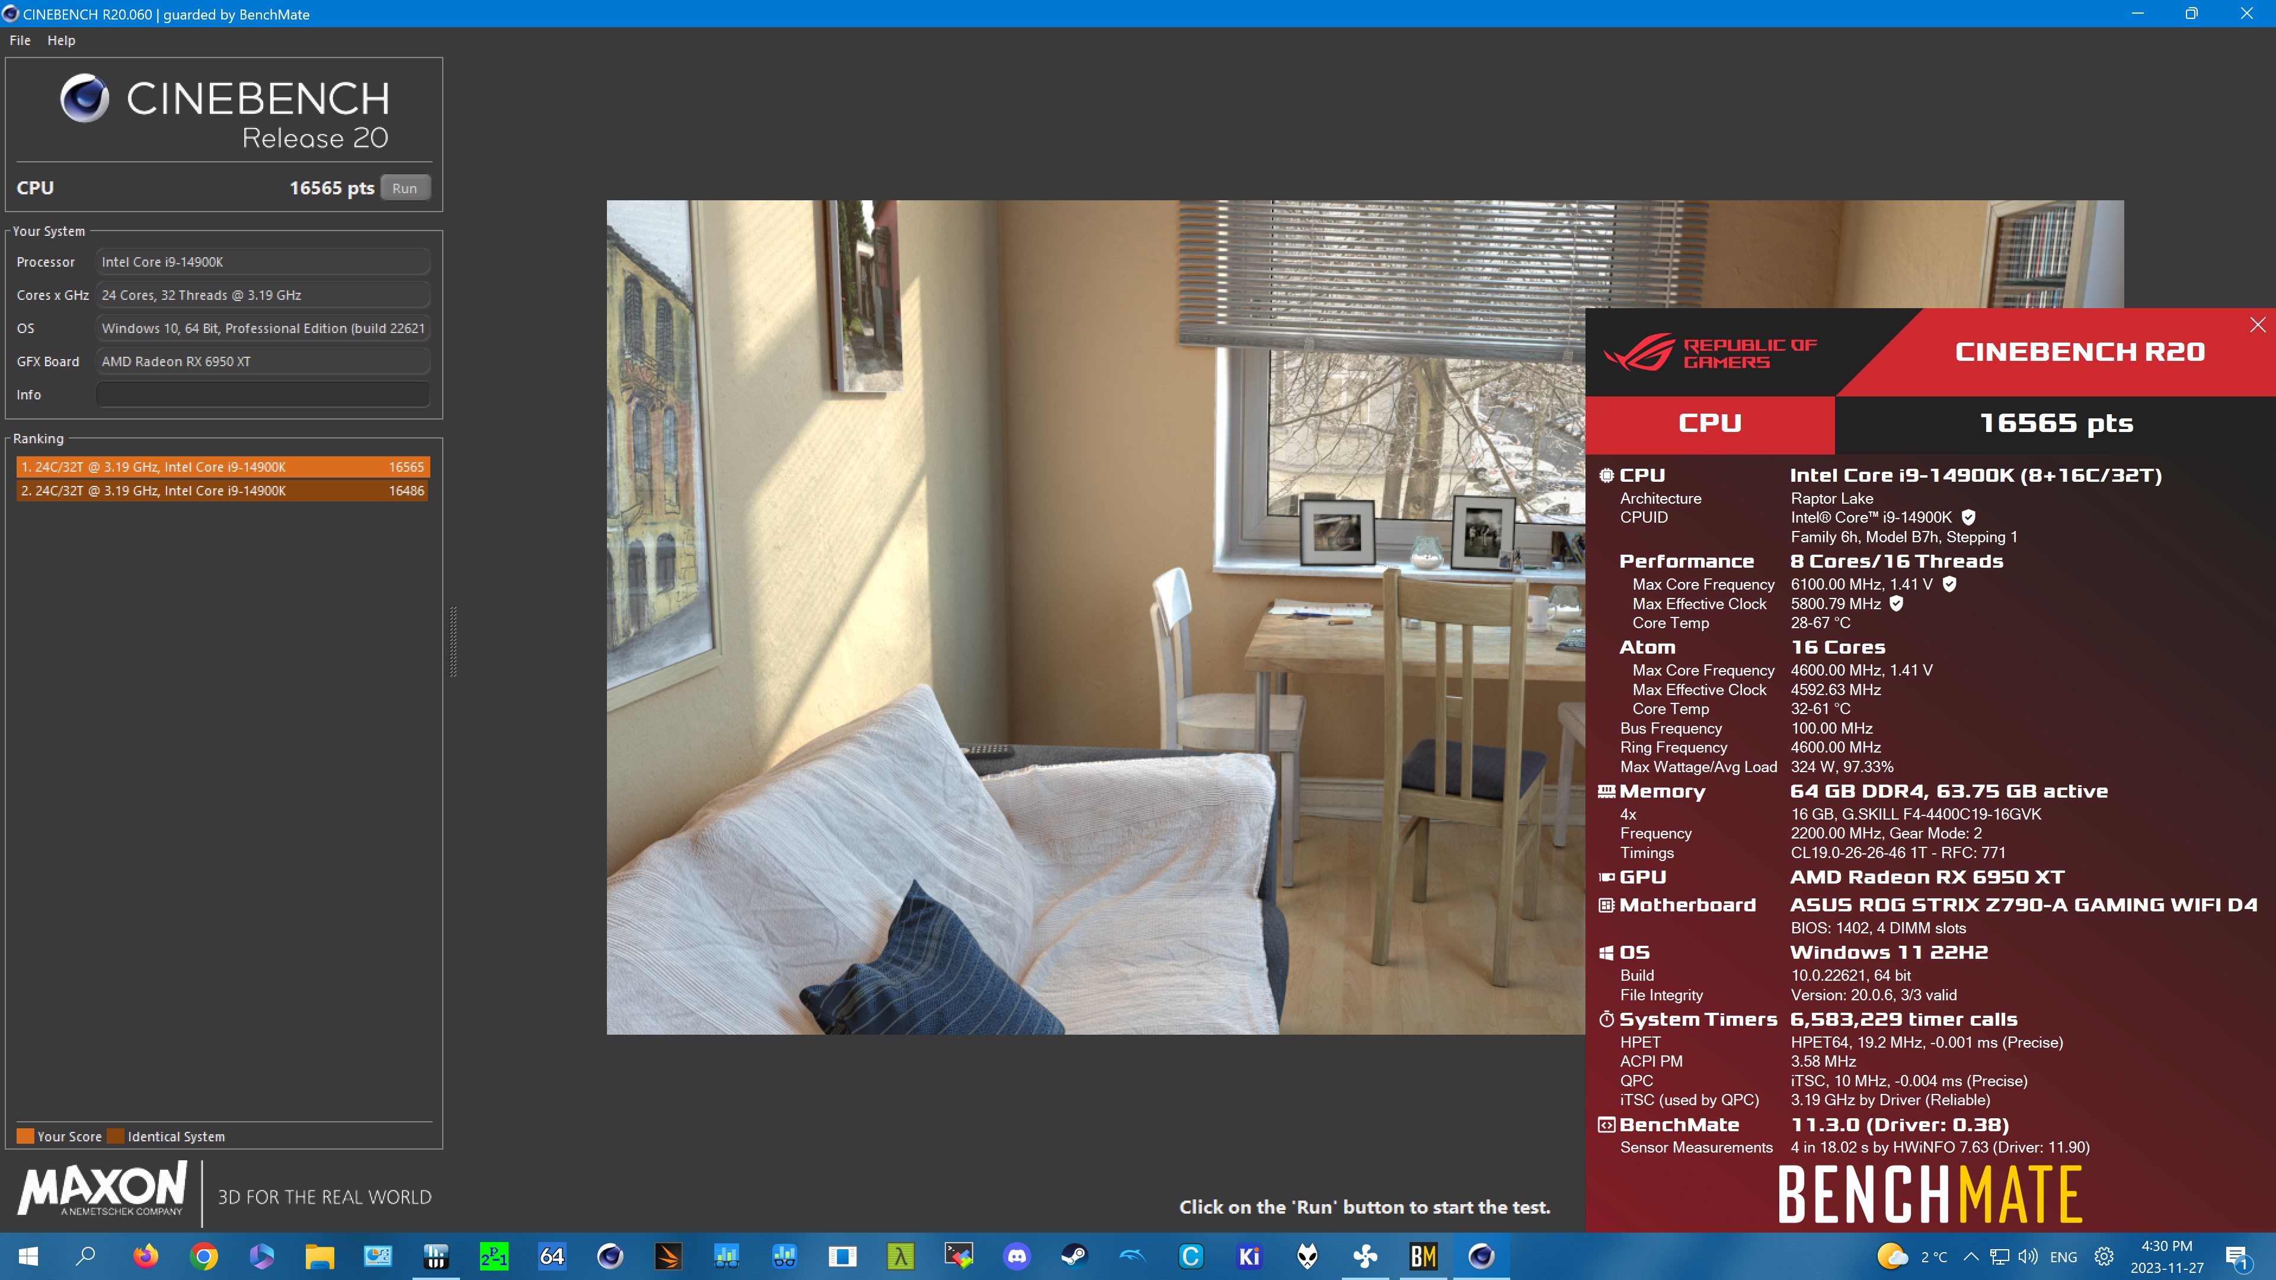Image resolution: width=2276 pixels, height=1280 pixels.
Task: Click the orange Your Score legend swatch
Action: [25, 1136]
